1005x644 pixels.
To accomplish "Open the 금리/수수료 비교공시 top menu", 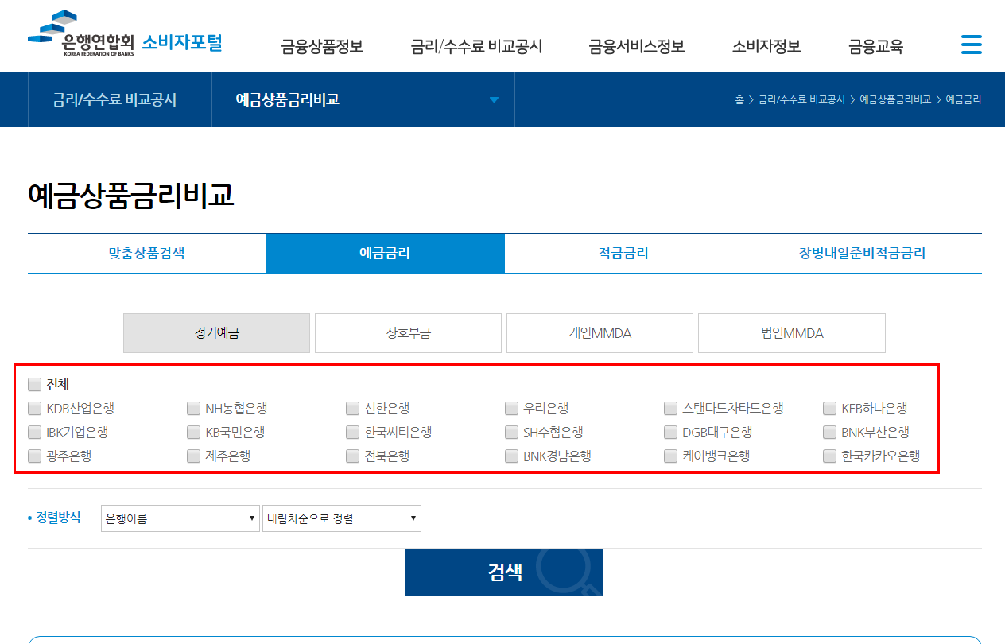I will tap(476, 46).
